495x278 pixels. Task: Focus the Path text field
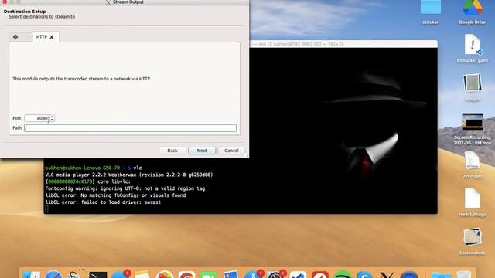pos(130,128)
